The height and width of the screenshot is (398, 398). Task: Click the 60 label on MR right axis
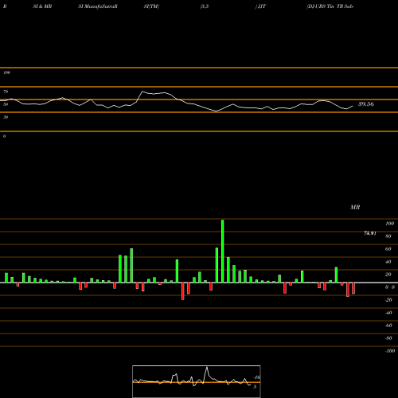click(x=388, y=249)
